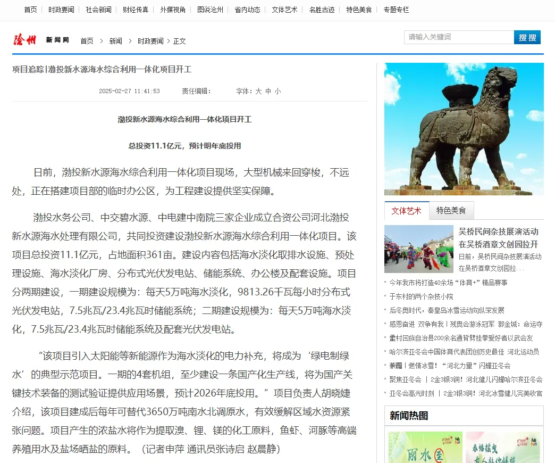The width and height of the screenshot is (555, 463).
Task: Open 聚焦亚冬会 河北健儿闪耀 article
Action: 466,379
